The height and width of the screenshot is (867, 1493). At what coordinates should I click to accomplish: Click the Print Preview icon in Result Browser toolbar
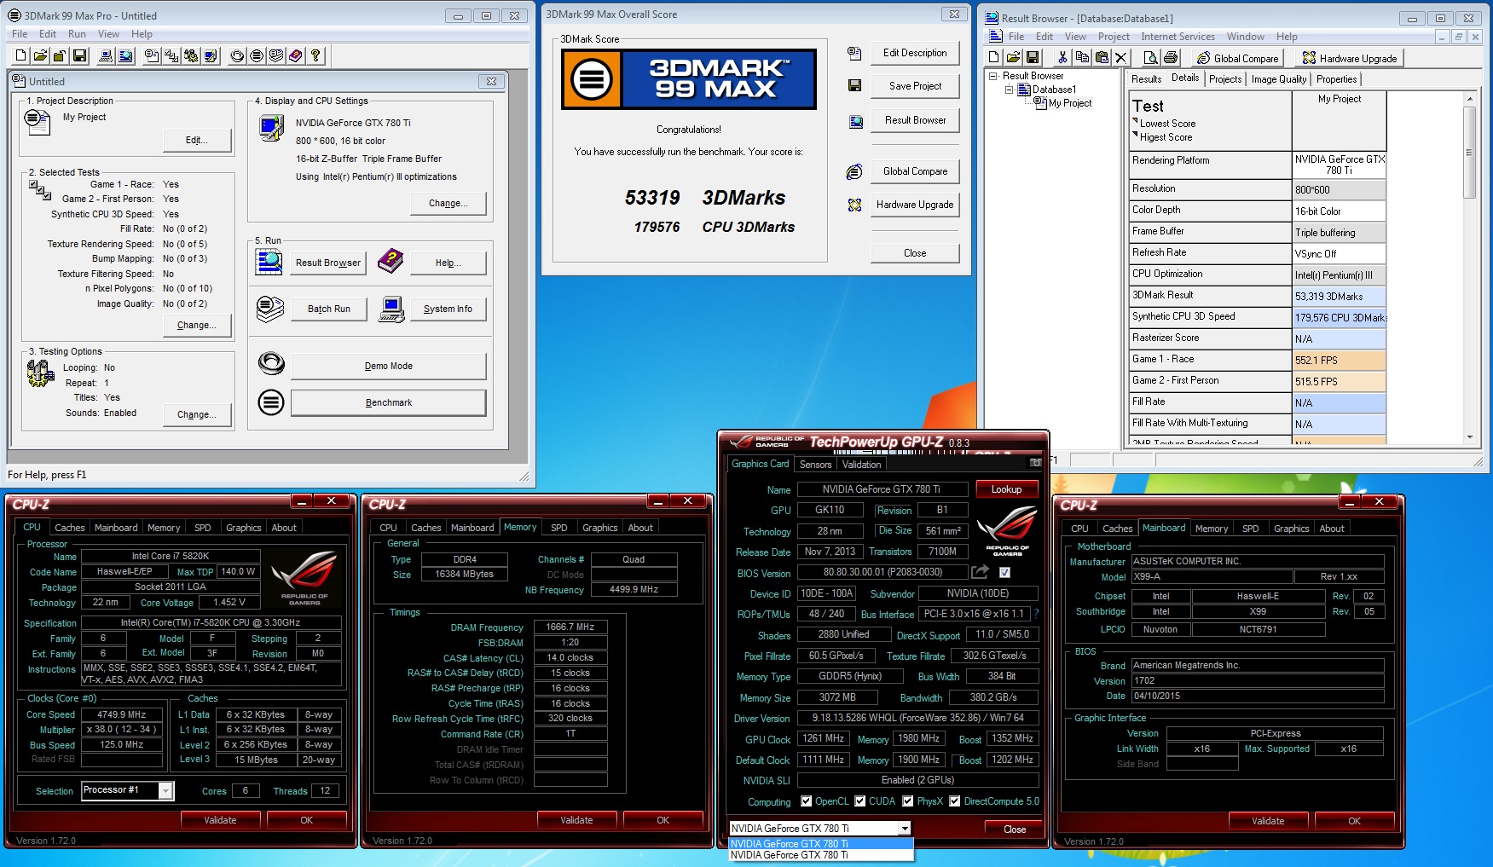click(x=1150, y=58)
